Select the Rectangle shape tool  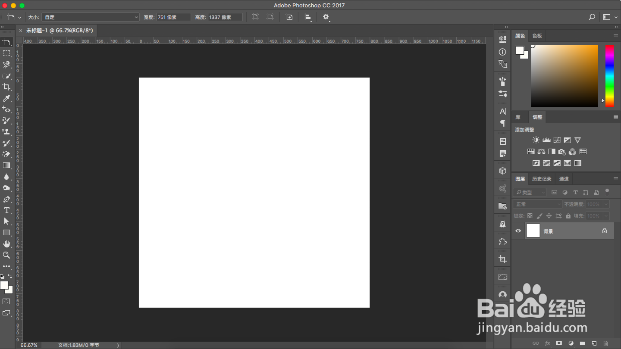6,233
